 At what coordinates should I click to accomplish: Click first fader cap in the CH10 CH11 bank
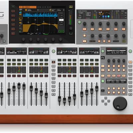(x=31, y=88)
